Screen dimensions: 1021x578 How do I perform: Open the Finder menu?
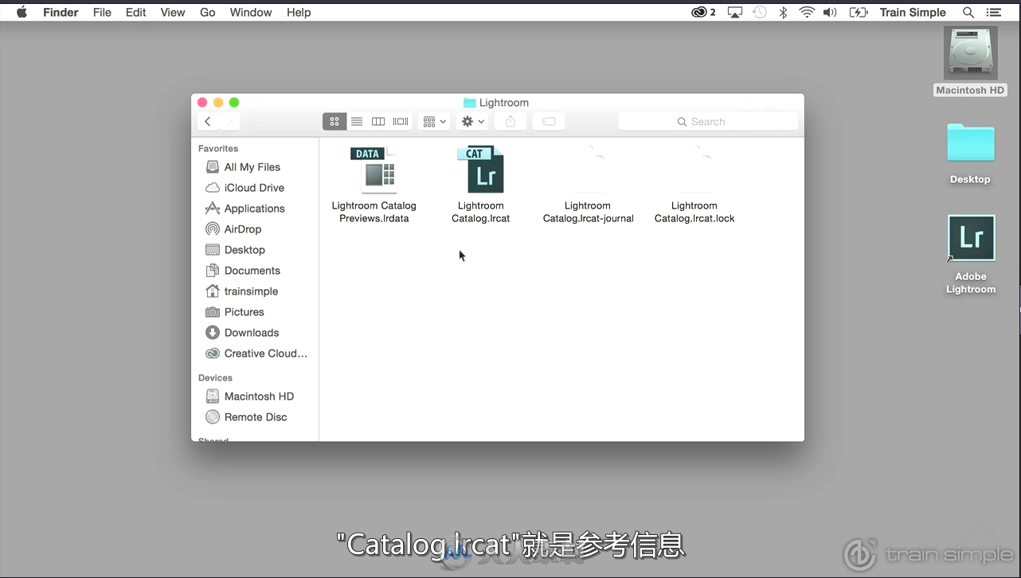point(61,12)
